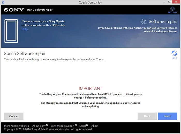
Task: Maximize the Xperia Companion window
Action: click(x=169, y=2)
